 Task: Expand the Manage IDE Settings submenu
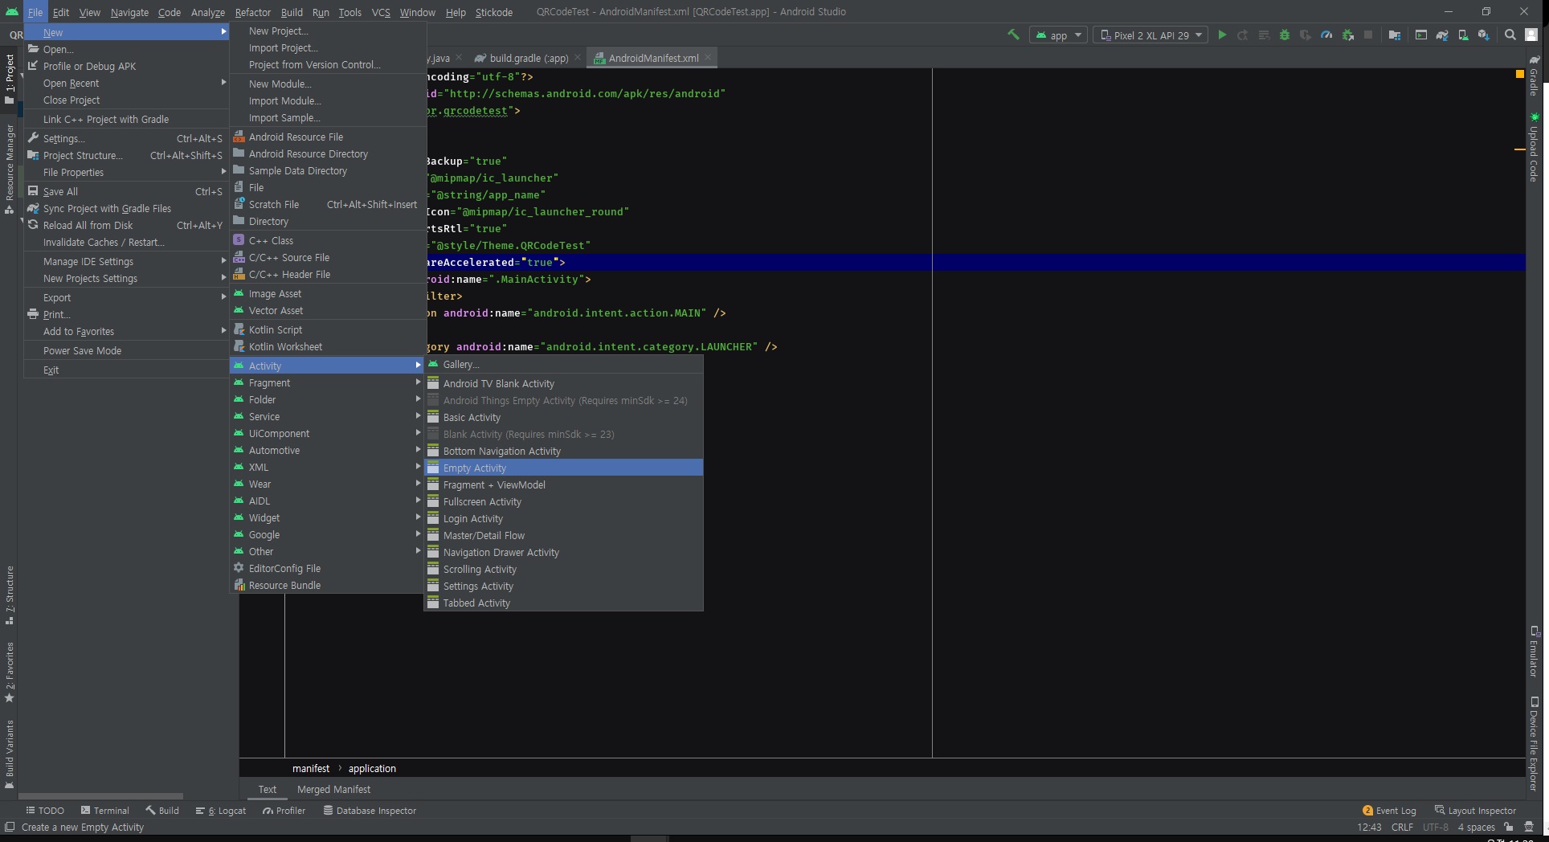click(x=127, y=261)
